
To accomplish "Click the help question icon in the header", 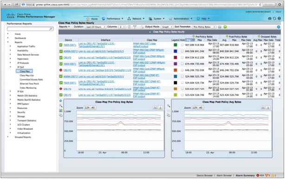I will coord(279,19).
